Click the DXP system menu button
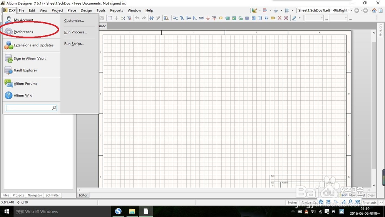This screenshot has height=217, width=385. pos(9,10)
